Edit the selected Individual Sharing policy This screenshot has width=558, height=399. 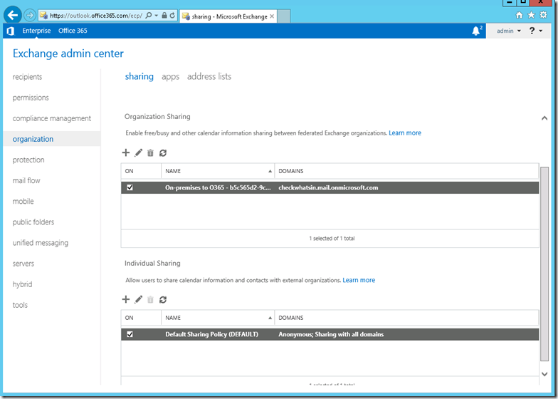coord(138,299)
